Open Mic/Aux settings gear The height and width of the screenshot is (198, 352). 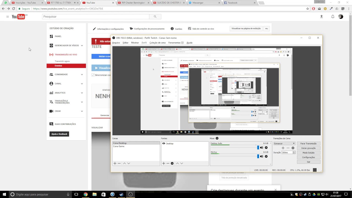tap(266, 156)
